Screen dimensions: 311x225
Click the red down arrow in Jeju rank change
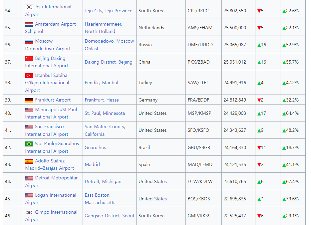[x=259, y=11]
